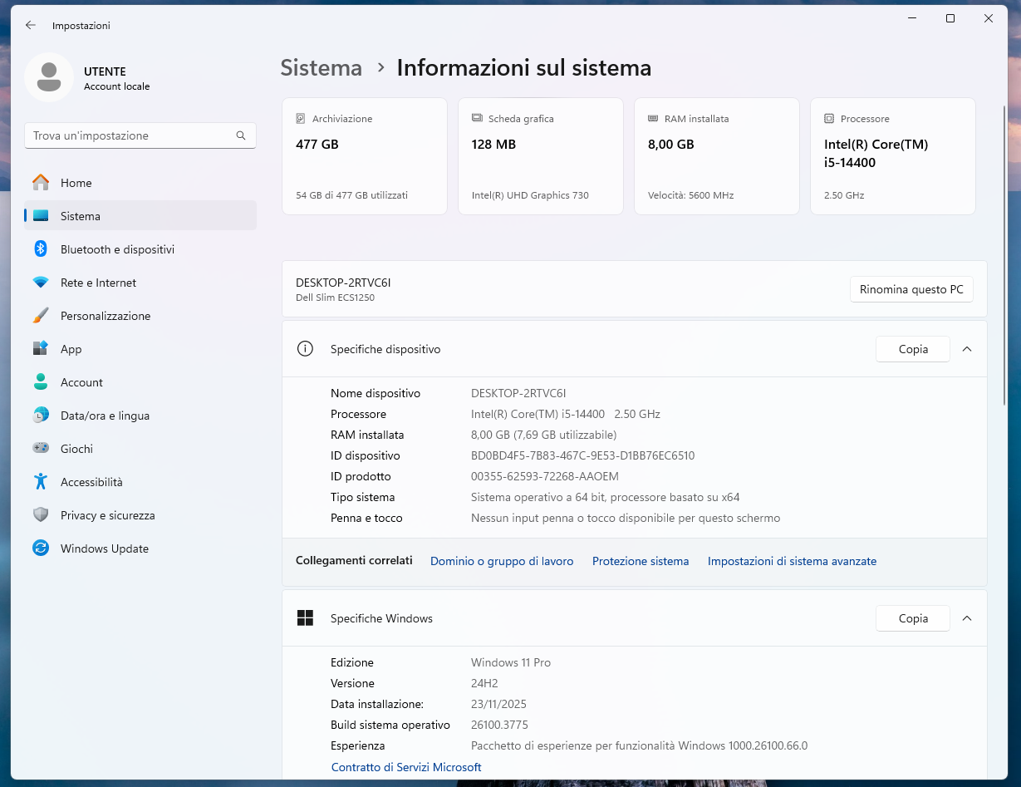Image resolution: width=1021 pixels, height=787 pixels.
Task: Click the Processore chip icon
Action: (x=829, y=119)
